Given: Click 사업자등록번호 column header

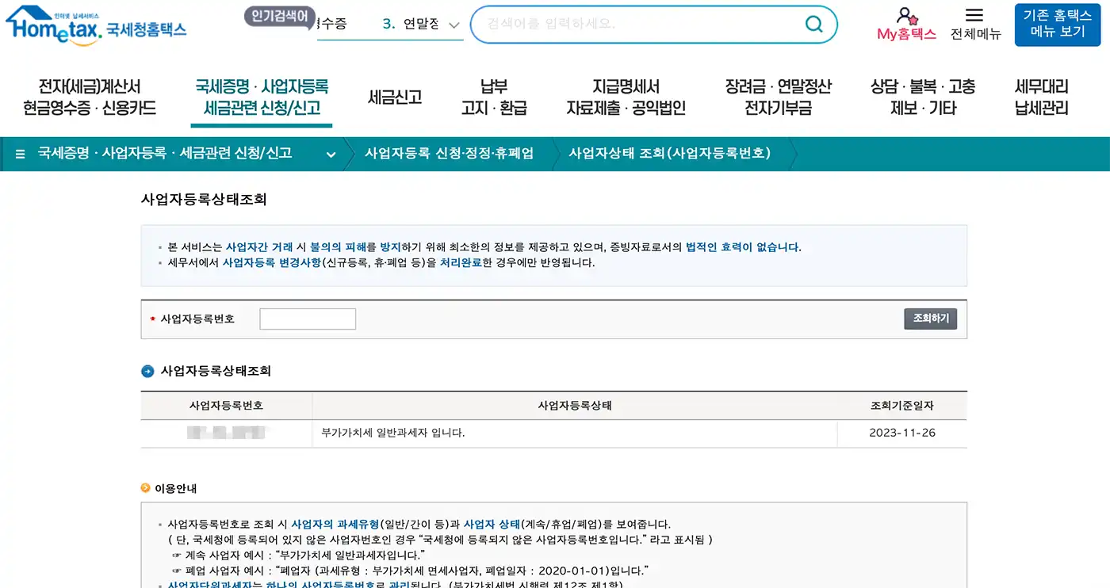Looking at the screenshot, I should point(226,406).
